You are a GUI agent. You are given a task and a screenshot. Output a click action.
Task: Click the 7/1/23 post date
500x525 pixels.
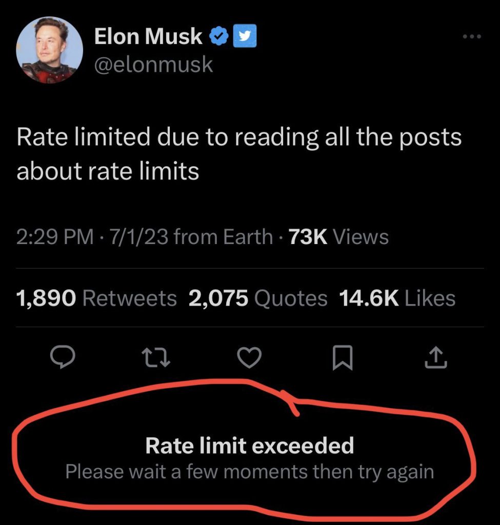(x=138, y=237)
